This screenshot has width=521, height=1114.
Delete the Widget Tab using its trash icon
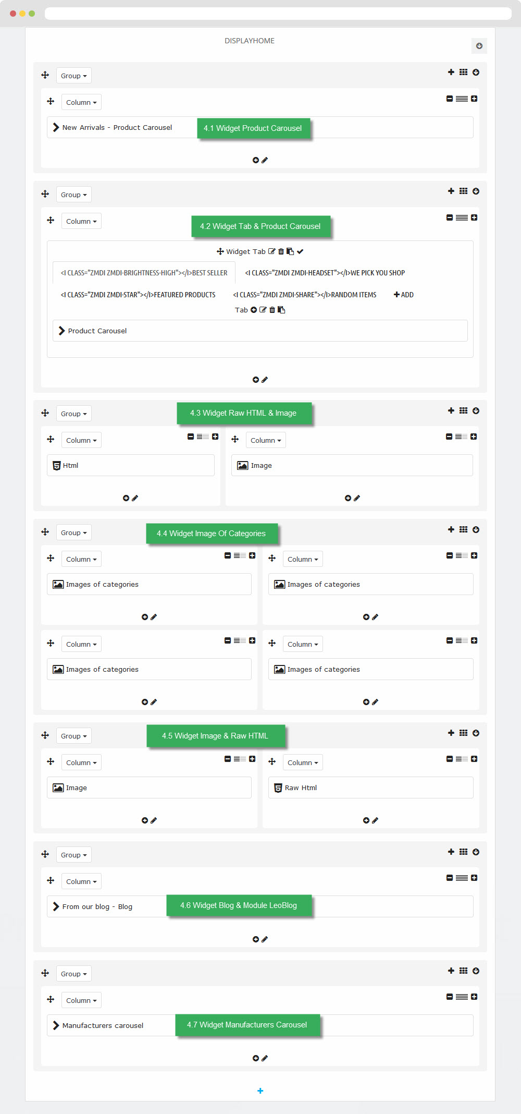point(281,251)
